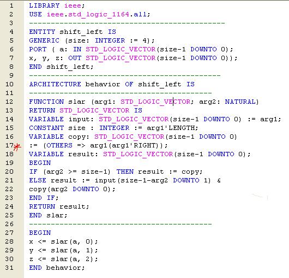
Task: Click STD_LOGIC_VECTOR on line 13
Action: (x=94, y=110)
